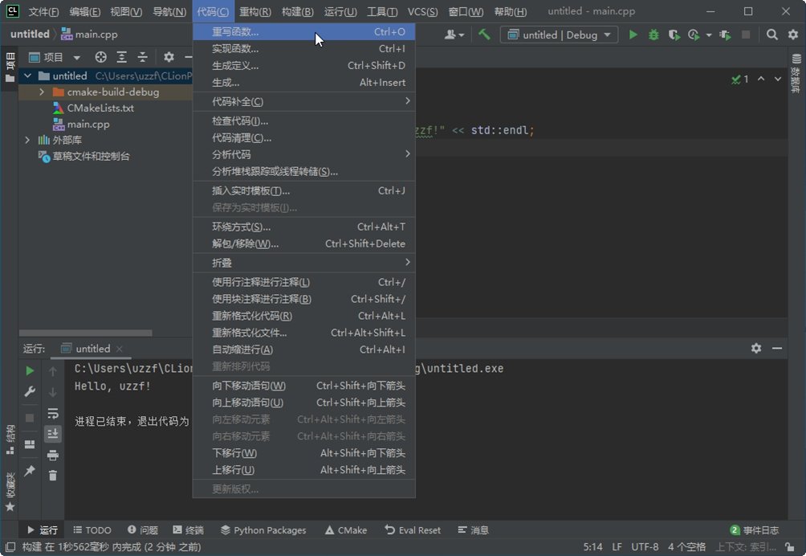The height and width of the screenshot is (556, 806).
Task: Run the untitled configuration with green play
Action: pos(633,35)
